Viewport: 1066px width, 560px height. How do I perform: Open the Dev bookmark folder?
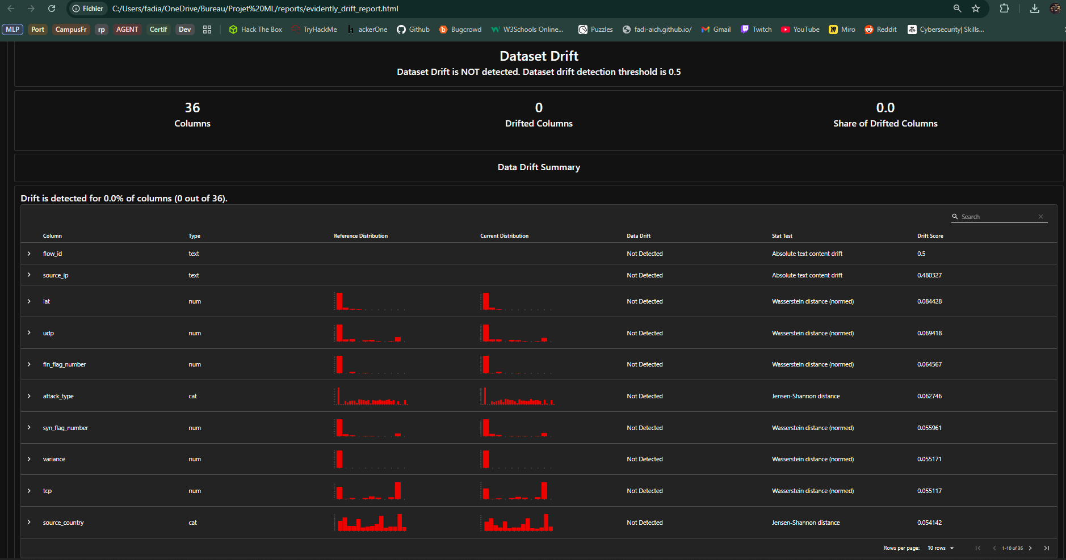pyautogui.click(x=185, y=30)
